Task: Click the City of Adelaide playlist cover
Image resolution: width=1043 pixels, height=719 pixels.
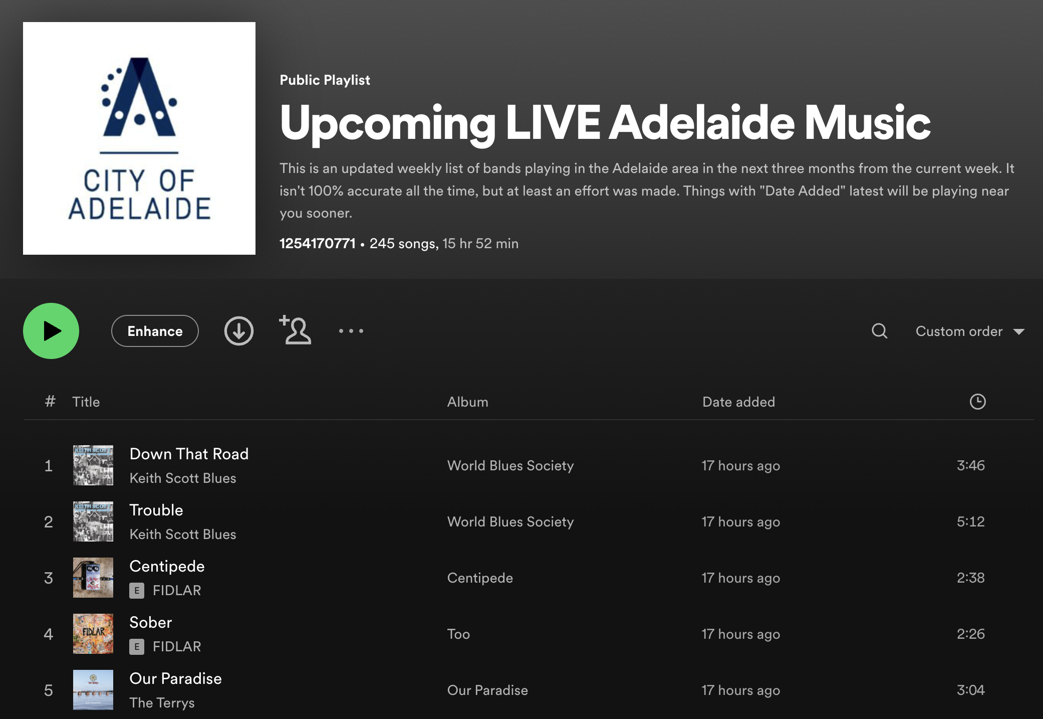Action: (139, 138)
